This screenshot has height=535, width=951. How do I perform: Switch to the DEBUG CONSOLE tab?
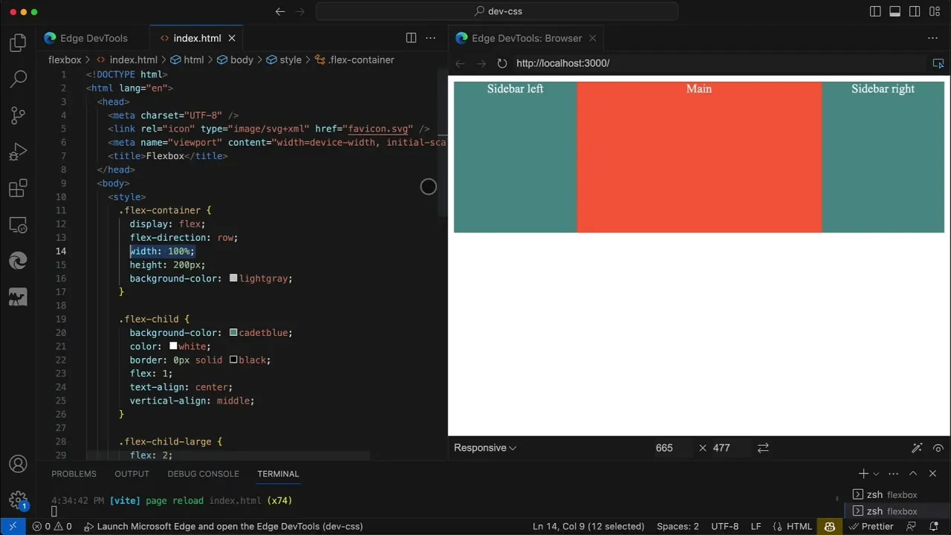coord(203,473)
